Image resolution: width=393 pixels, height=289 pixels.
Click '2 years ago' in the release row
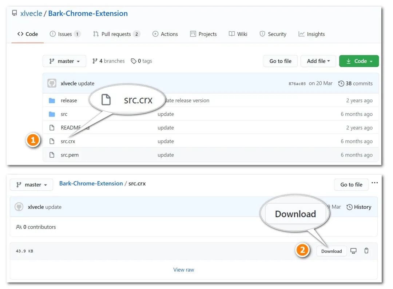pos(359,100)
